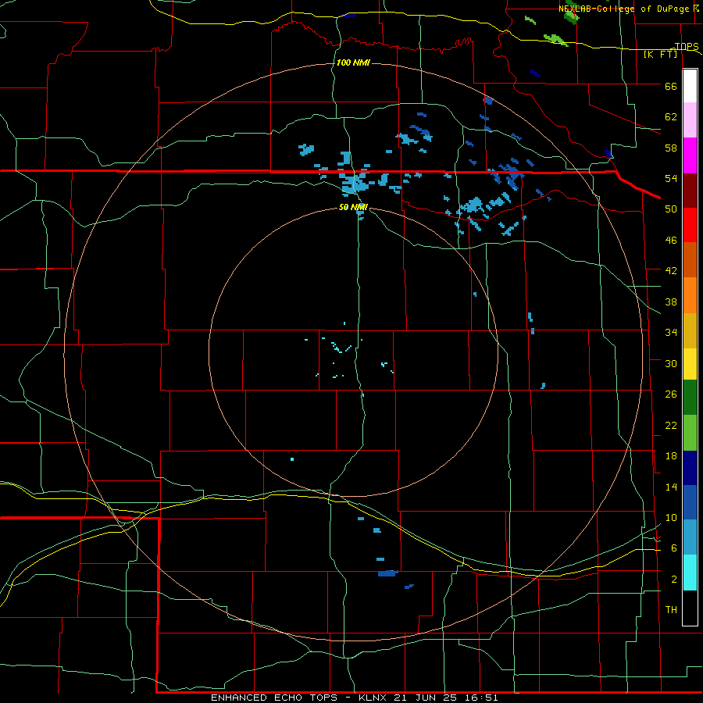Image resolution: width=703 pixels, height=703 pixels.
Task: Click the maroon swatch in the color scale
Action: point(690,191)
